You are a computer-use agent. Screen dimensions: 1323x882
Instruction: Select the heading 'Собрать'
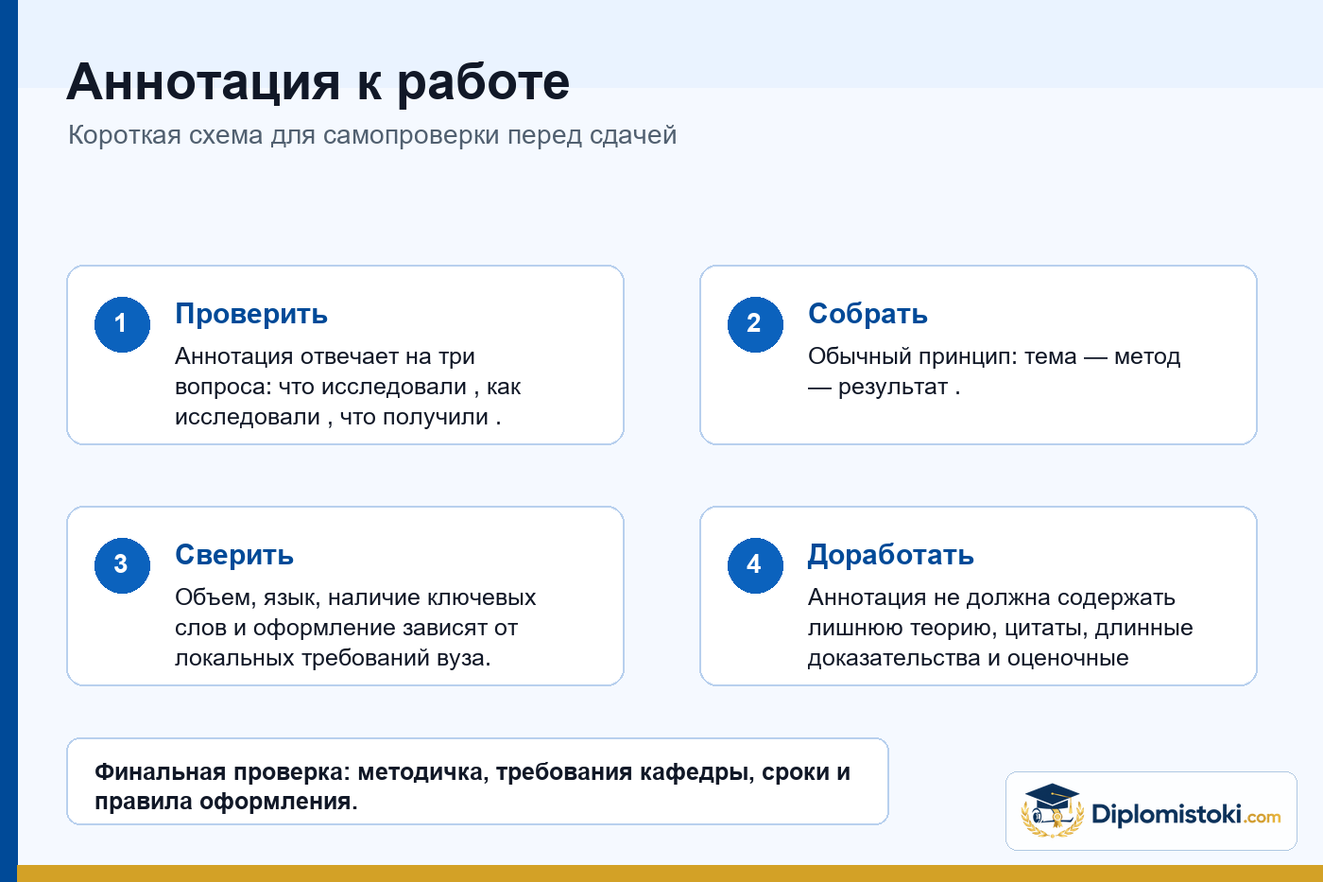pos(868,314)
